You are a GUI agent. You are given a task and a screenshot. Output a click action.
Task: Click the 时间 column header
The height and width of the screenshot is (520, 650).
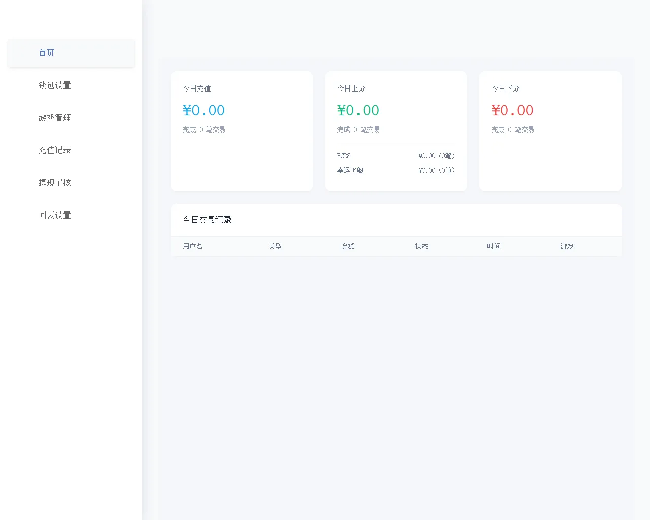coord(494,246)
